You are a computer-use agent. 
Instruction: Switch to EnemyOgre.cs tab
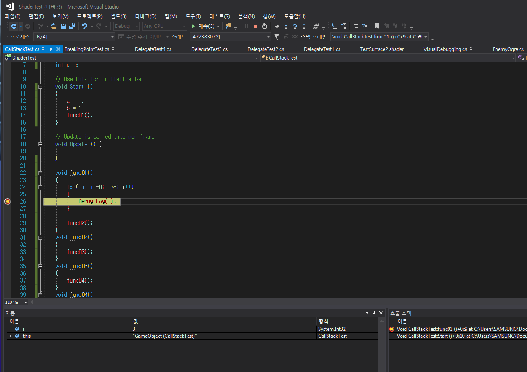[x=508, y=49]
